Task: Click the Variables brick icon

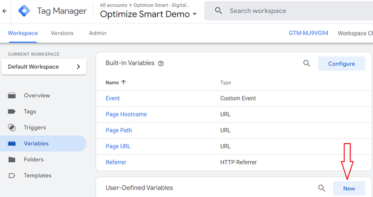Action: (x=12, y=144)
